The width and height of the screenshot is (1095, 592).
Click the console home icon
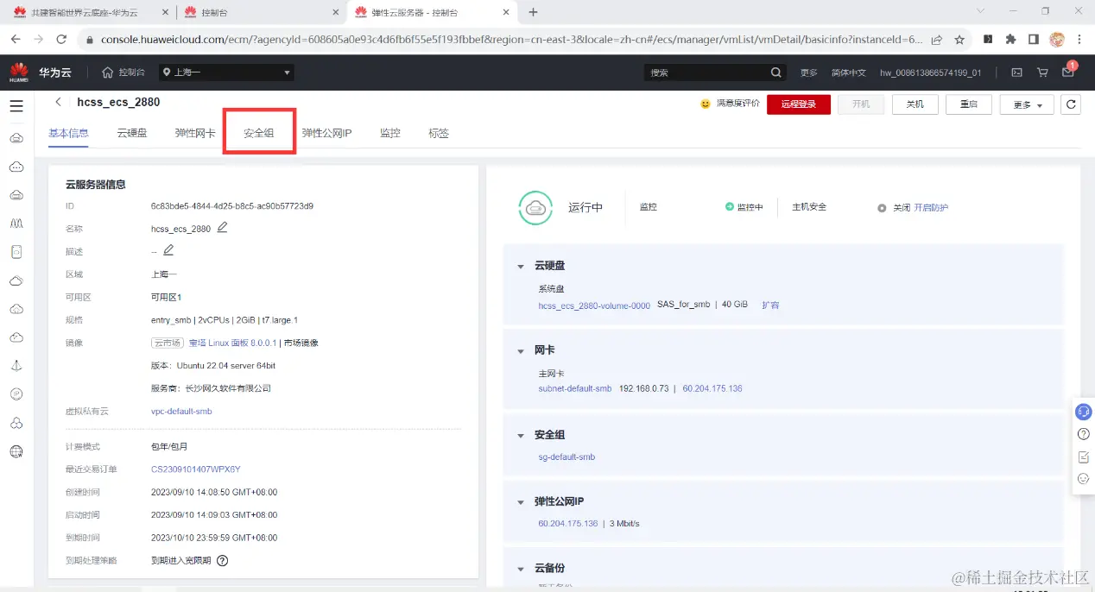tap(108, 72)
